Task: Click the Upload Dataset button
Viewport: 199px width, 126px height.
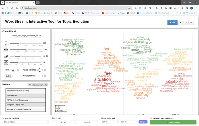Action: point(173,122)
